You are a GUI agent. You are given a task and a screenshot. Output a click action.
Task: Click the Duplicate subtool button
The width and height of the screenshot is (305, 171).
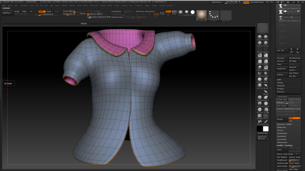(x=282, y=69)
